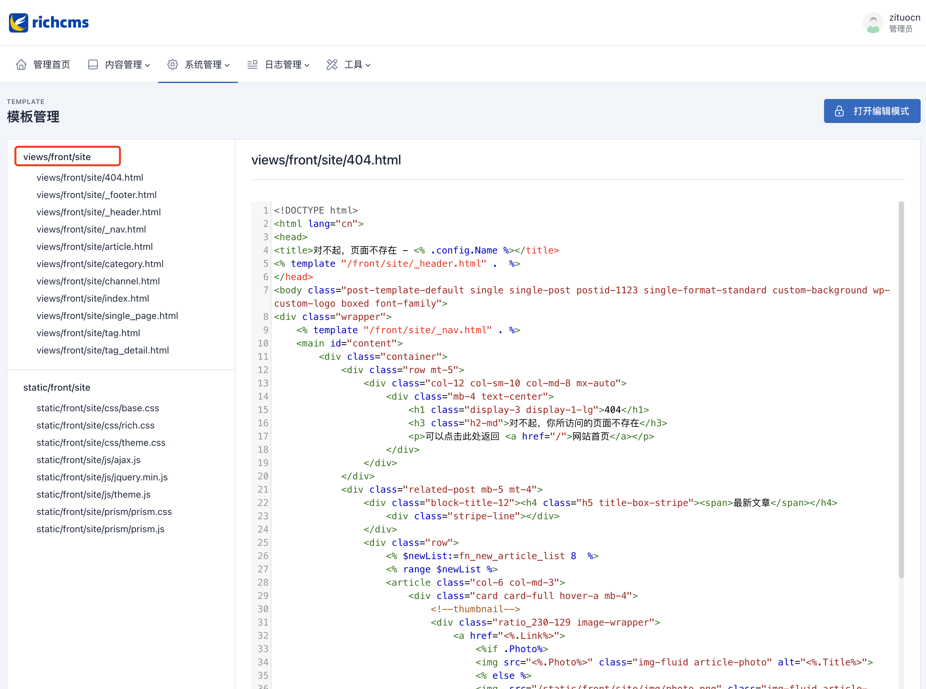Open static/front/site/js/ajax.js file
This screenshot has width=926, height=689.
pos(88,460)
